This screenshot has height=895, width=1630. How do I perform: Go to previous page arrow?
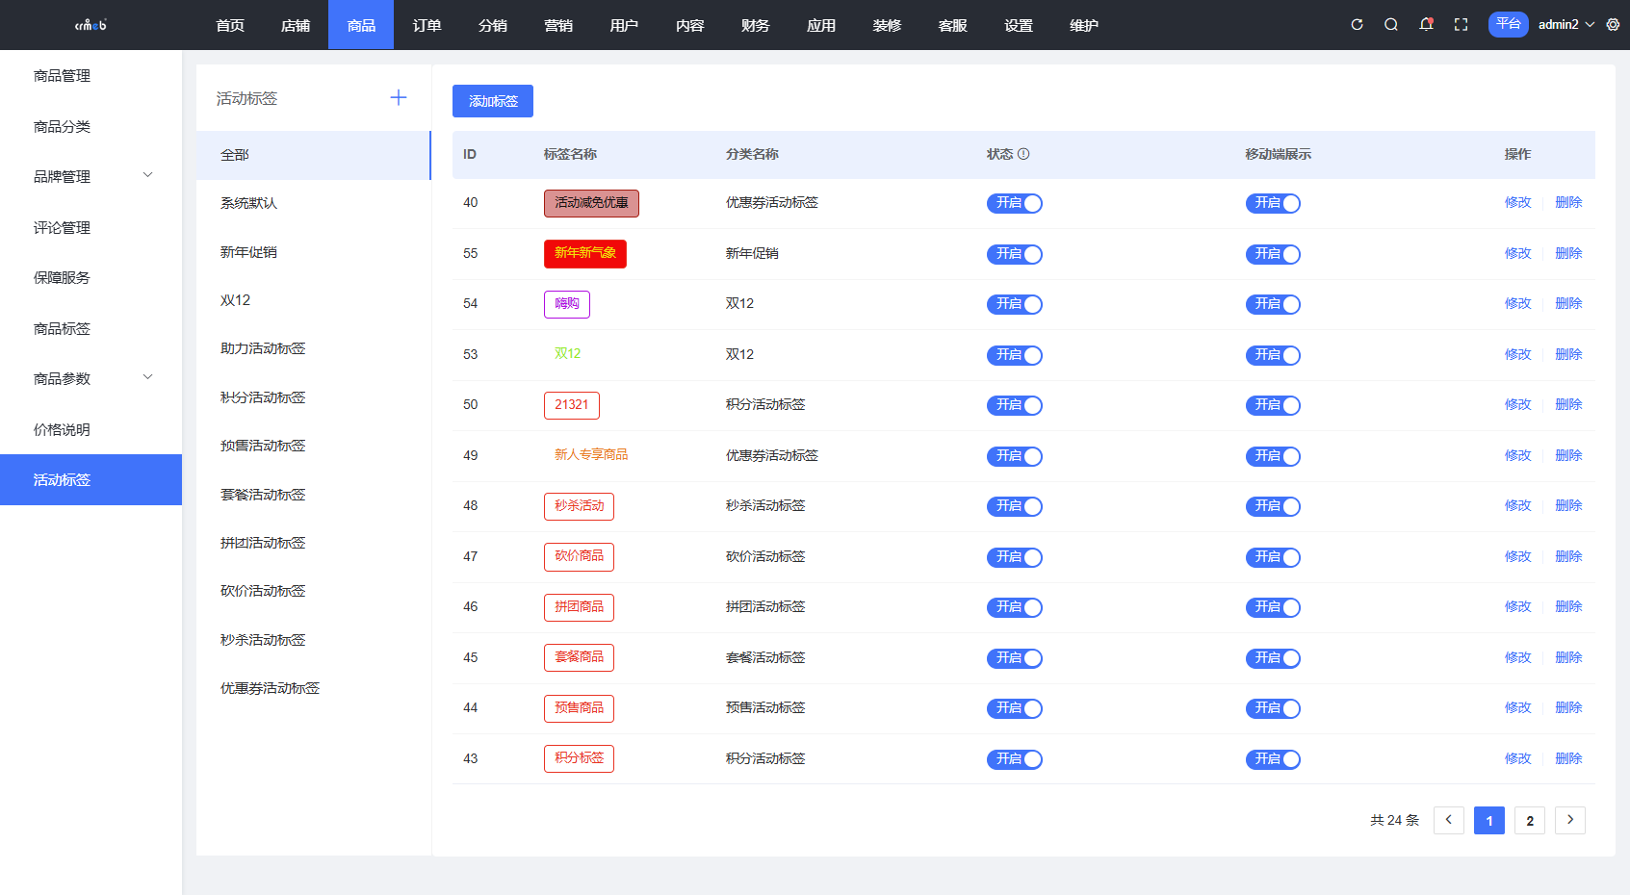1448,820
